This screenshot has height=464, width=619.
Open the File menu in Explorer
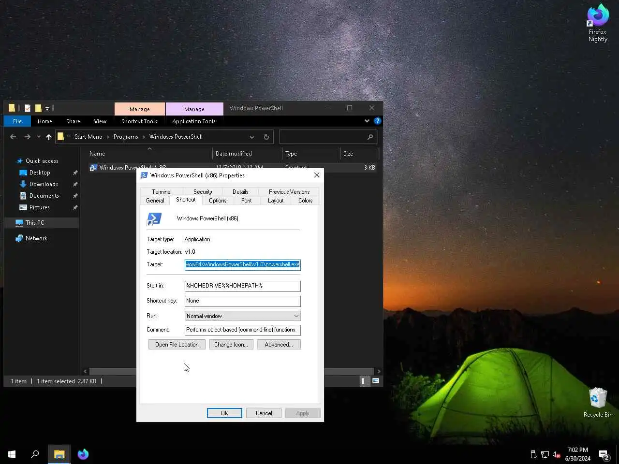(17, 121)
